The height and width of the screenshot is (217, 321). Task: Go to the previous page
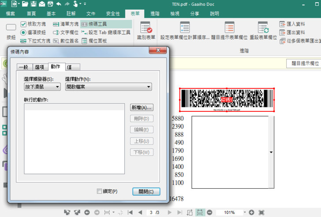point(140,212)
